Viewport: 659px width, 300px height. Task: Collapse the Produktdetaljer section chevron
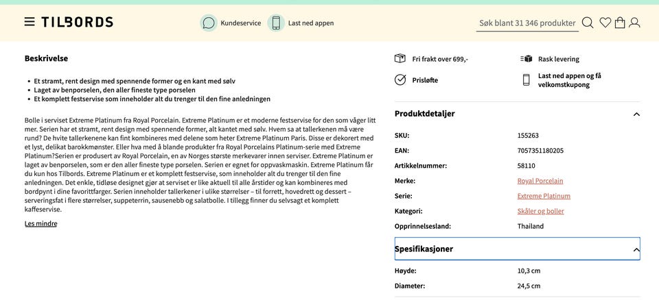tap(636, 114)
